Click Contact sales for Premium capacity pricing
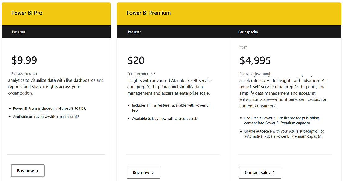344x181 pixels. click(260, 172)
